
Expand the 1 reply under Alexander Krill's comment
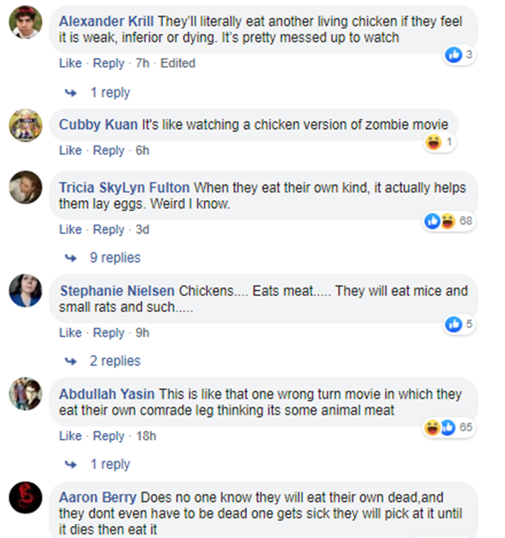(x=110, y=92)
